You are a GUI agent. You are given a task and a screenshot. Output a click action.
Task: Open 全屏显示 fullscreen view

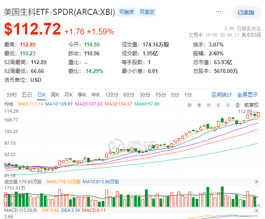coord(247,95)
